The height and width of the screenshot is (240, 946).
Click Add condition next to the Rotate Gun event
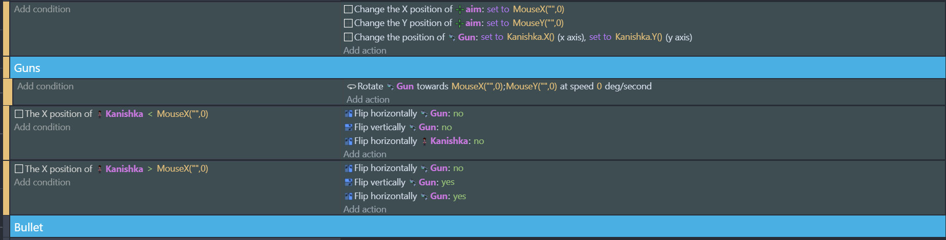tap(46, 86)
